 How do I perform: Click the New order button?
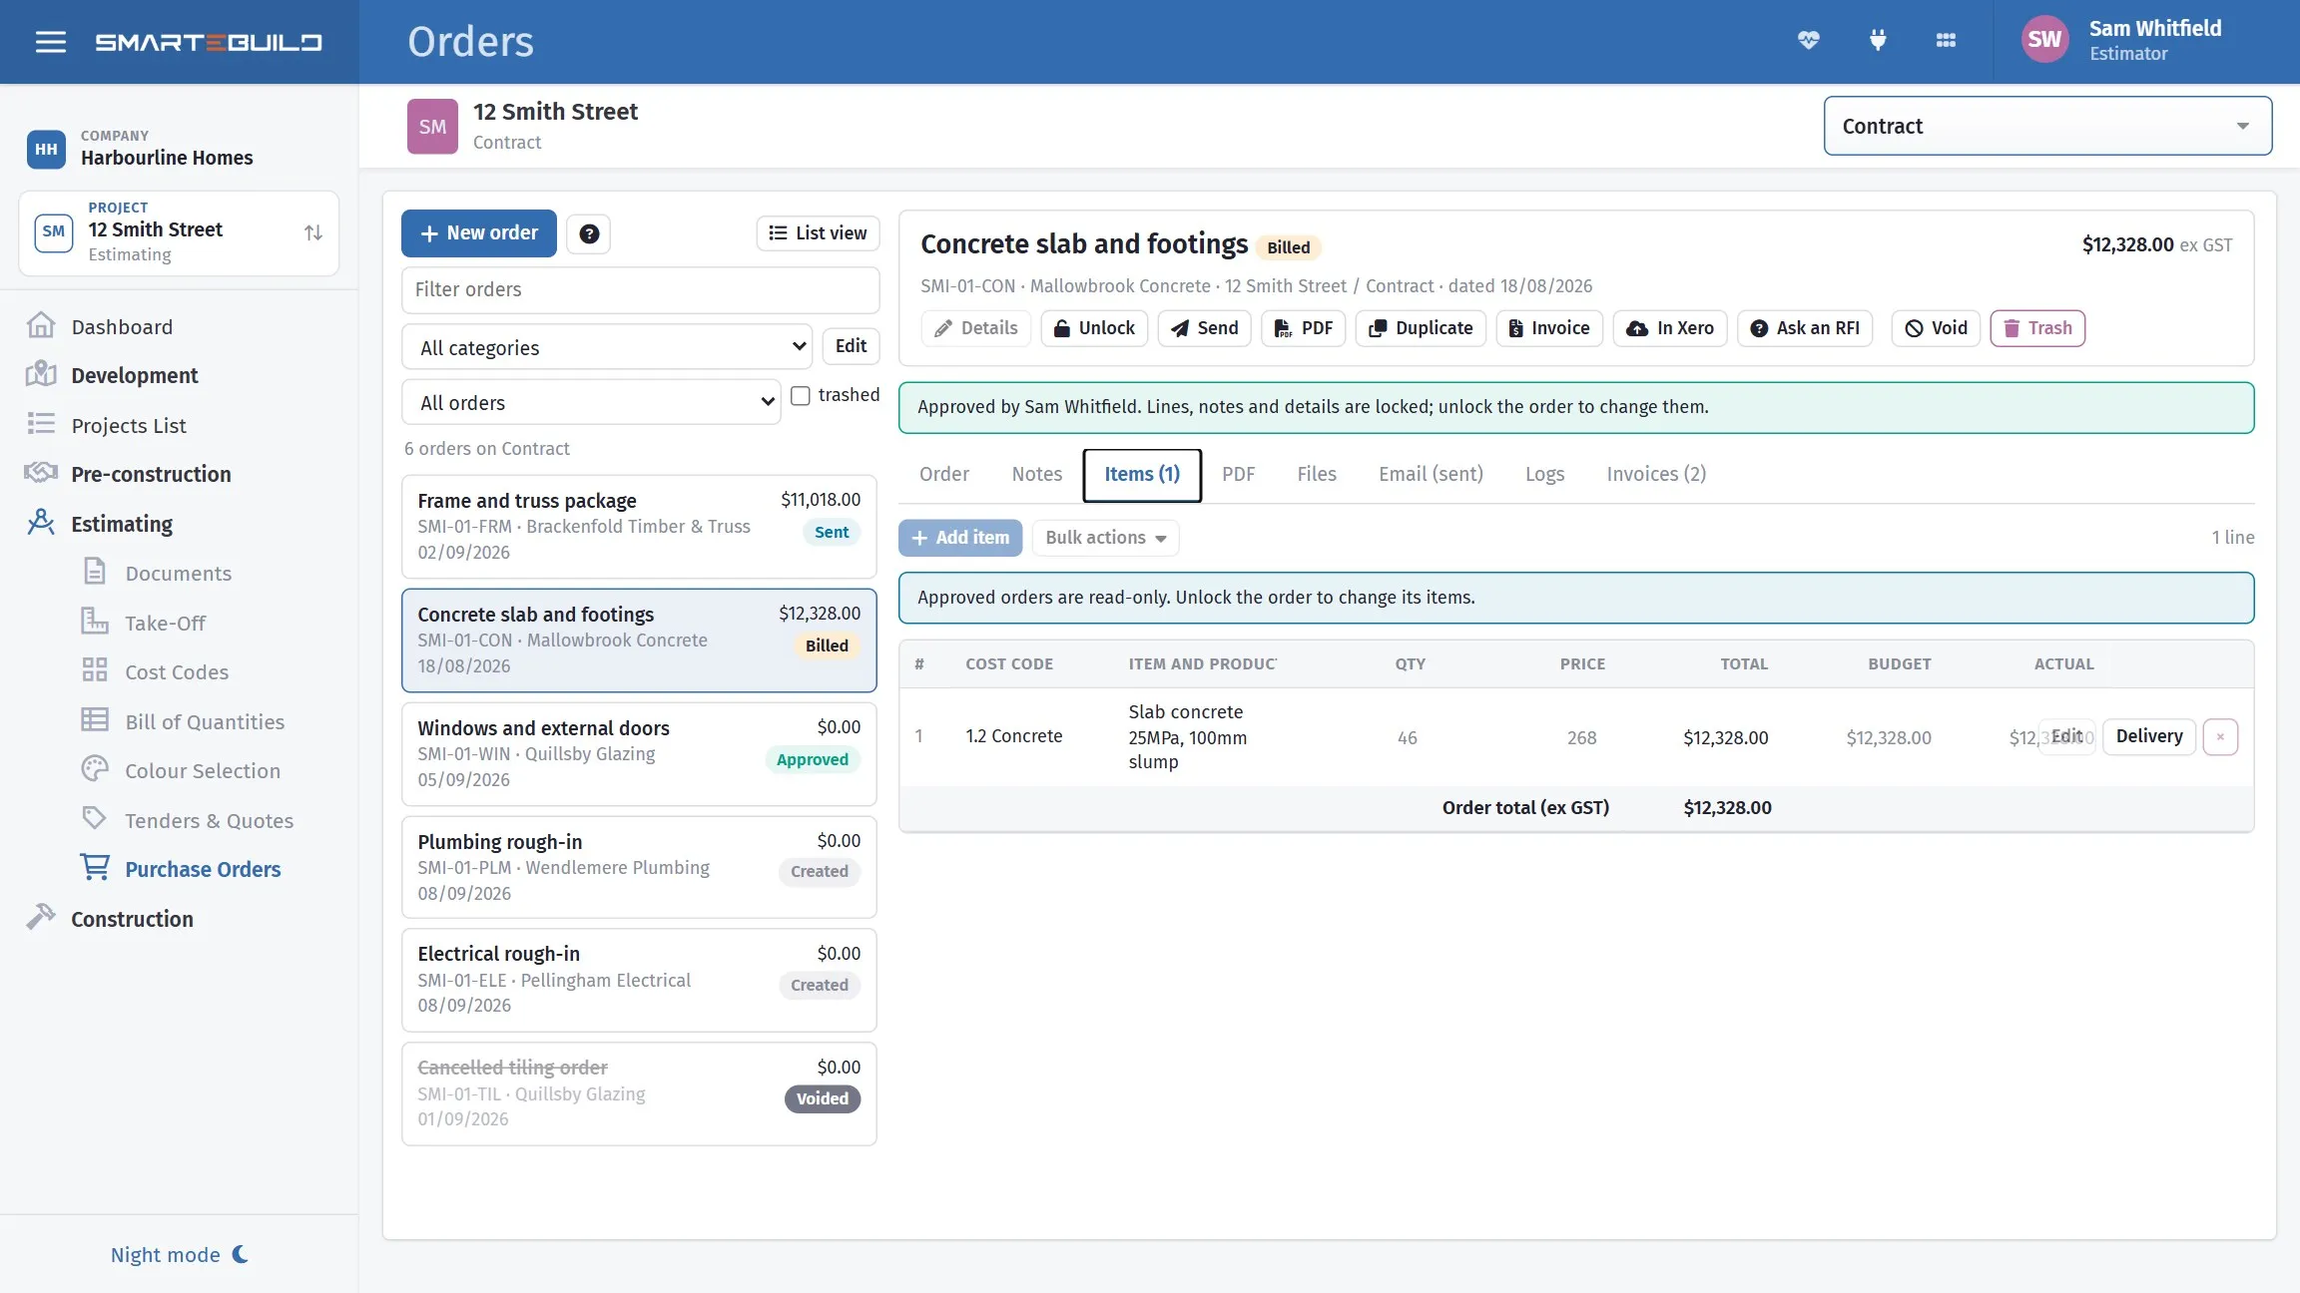click(x=479, y=232)
